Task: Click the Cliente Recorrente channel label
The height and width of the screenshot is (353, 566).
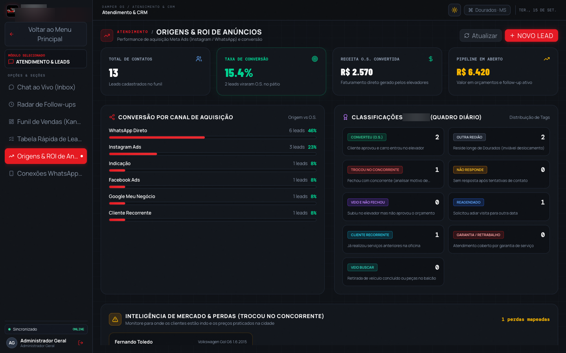Action: point(130,213)
